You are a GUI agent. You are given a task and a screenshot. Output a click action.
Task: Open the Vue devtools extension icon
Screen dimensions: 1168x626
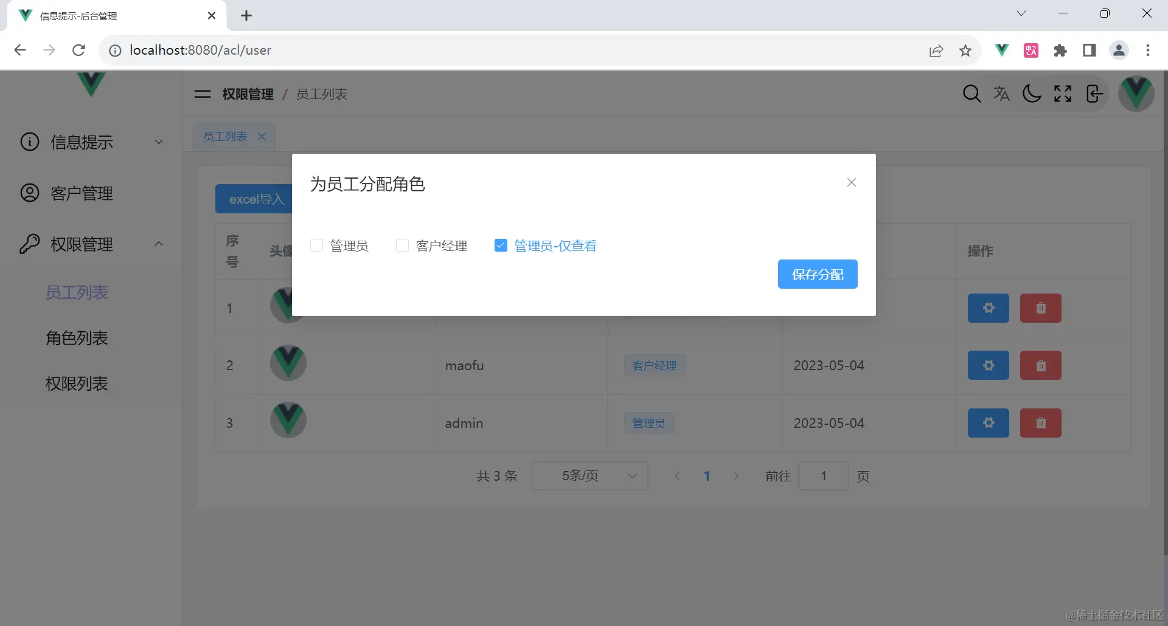(1001, 50)
